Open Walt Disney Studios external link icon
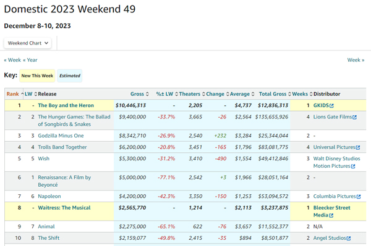This screenshot has width=371, height=246. (x=353, y=166)
